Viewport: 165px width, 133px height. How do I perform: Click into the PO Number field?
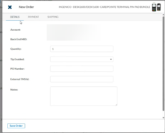82,69
